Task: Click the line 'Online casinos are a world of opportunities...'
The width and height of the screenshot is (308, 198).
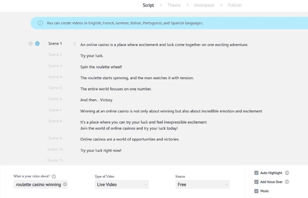Action: [130, 139]
